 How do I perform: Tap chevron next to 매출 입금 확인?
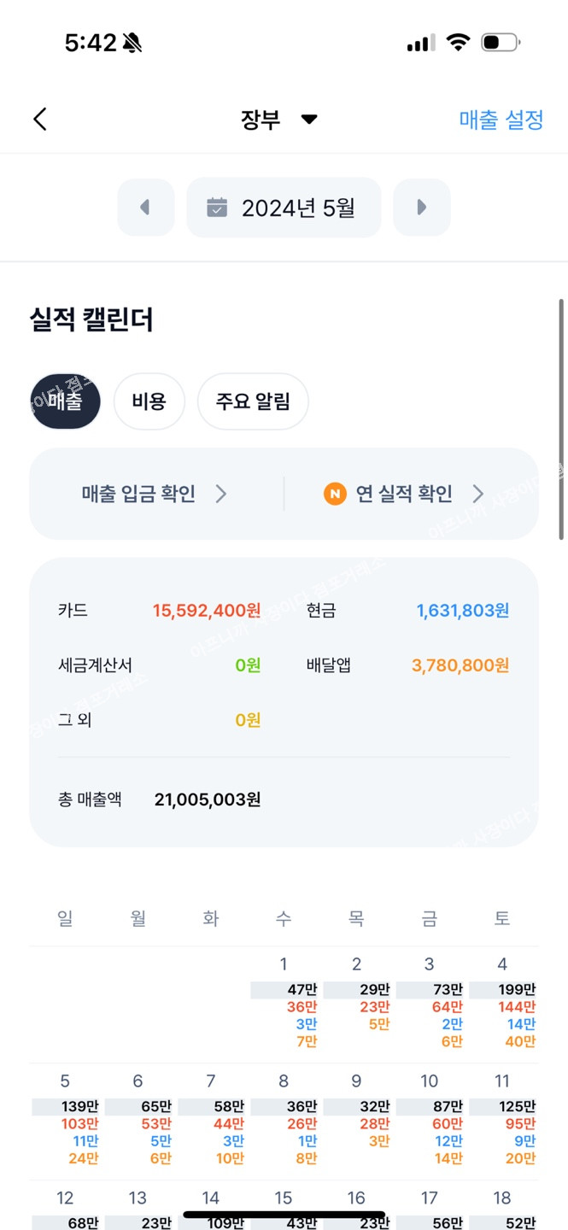220,494
